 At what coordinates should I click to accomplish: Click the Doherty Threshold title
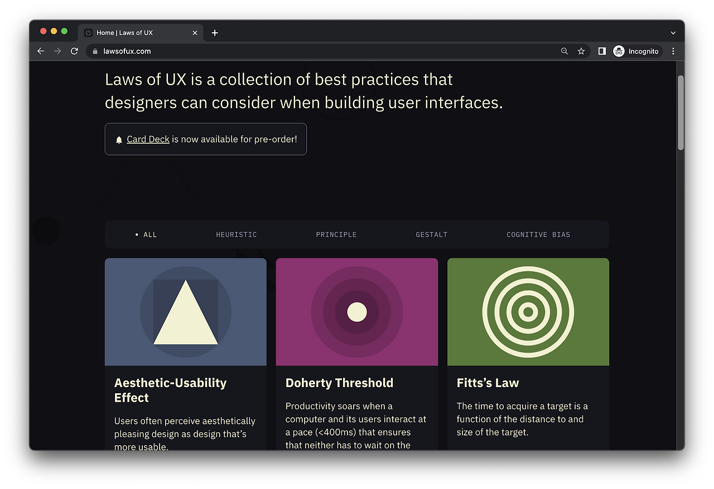click(x=339, y=383)
